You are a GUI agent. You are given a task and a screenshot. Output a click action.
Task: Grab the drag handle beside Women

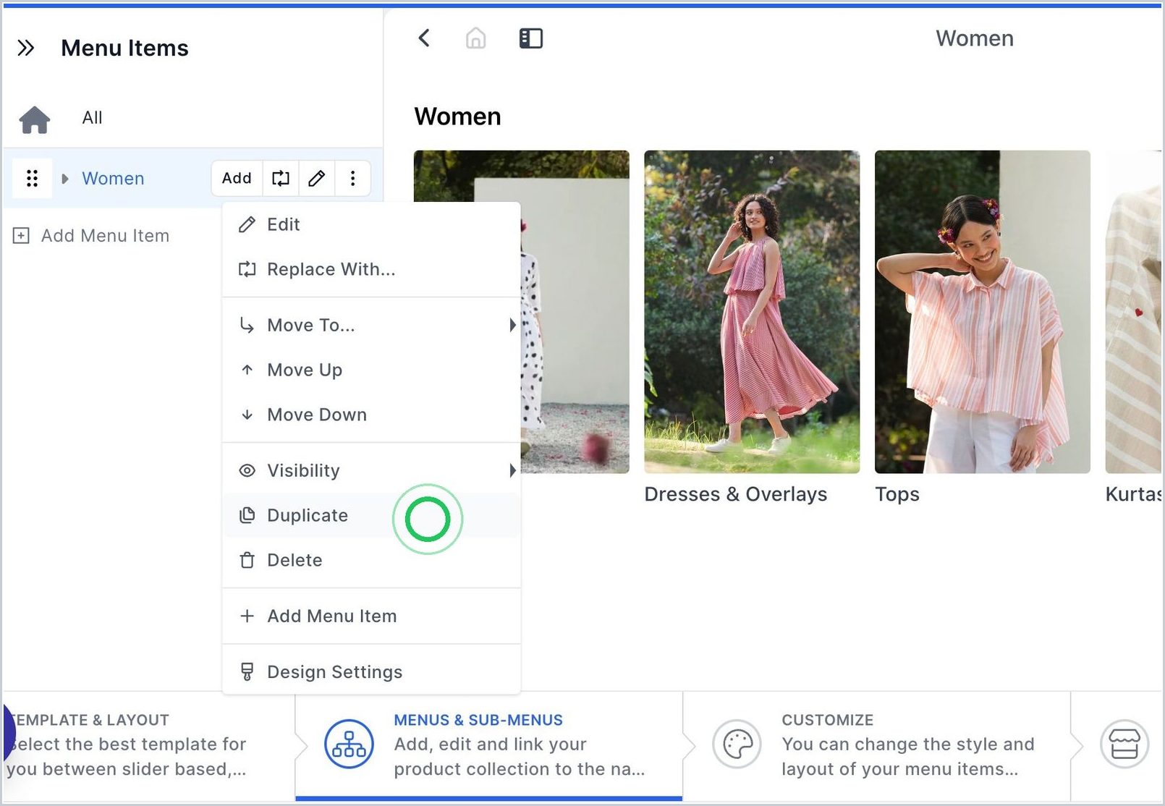click(32, 179)
